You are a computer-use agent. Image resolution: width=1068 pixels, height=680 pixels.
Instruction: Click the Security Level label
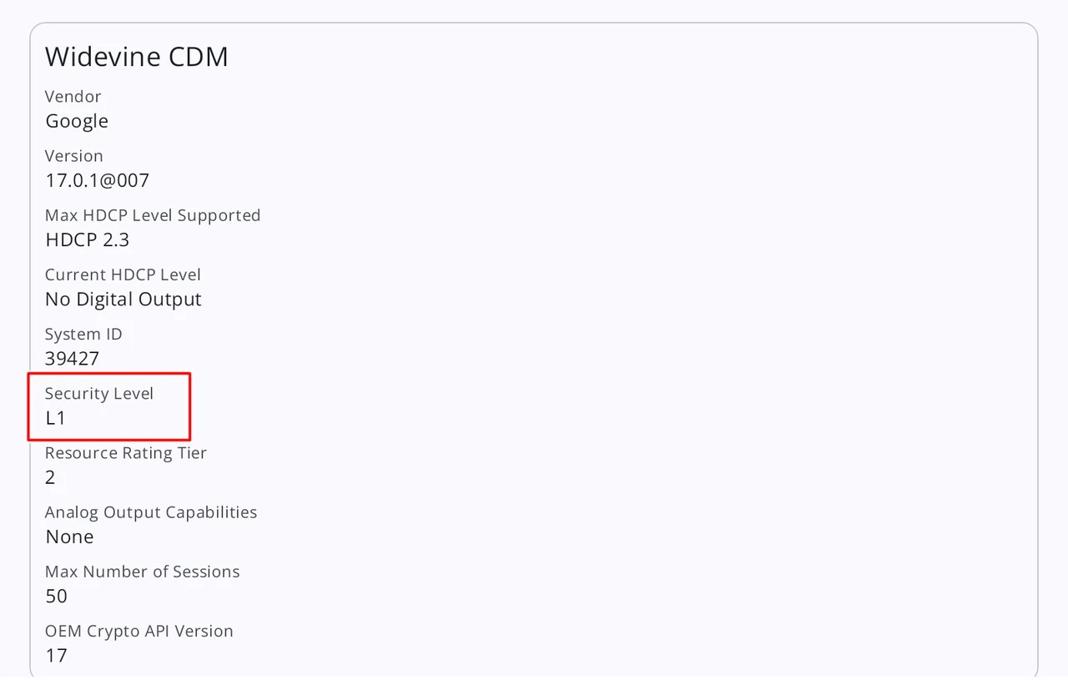click(99, 394)
